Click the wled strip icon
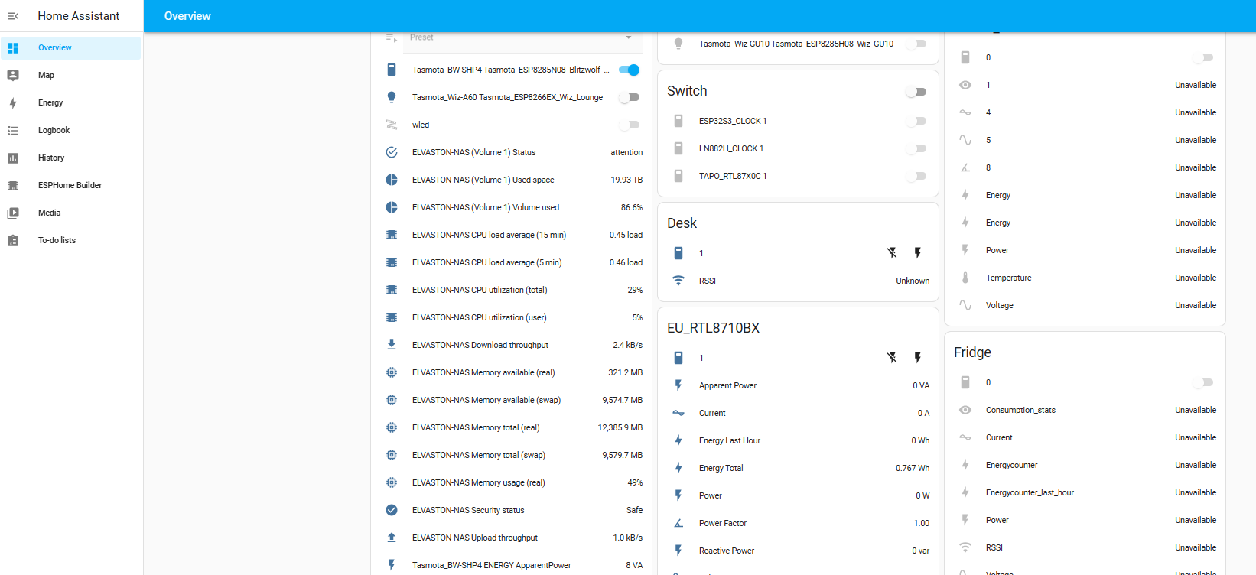Screen dimensions: 1256x575 click(x=392, y=125)
